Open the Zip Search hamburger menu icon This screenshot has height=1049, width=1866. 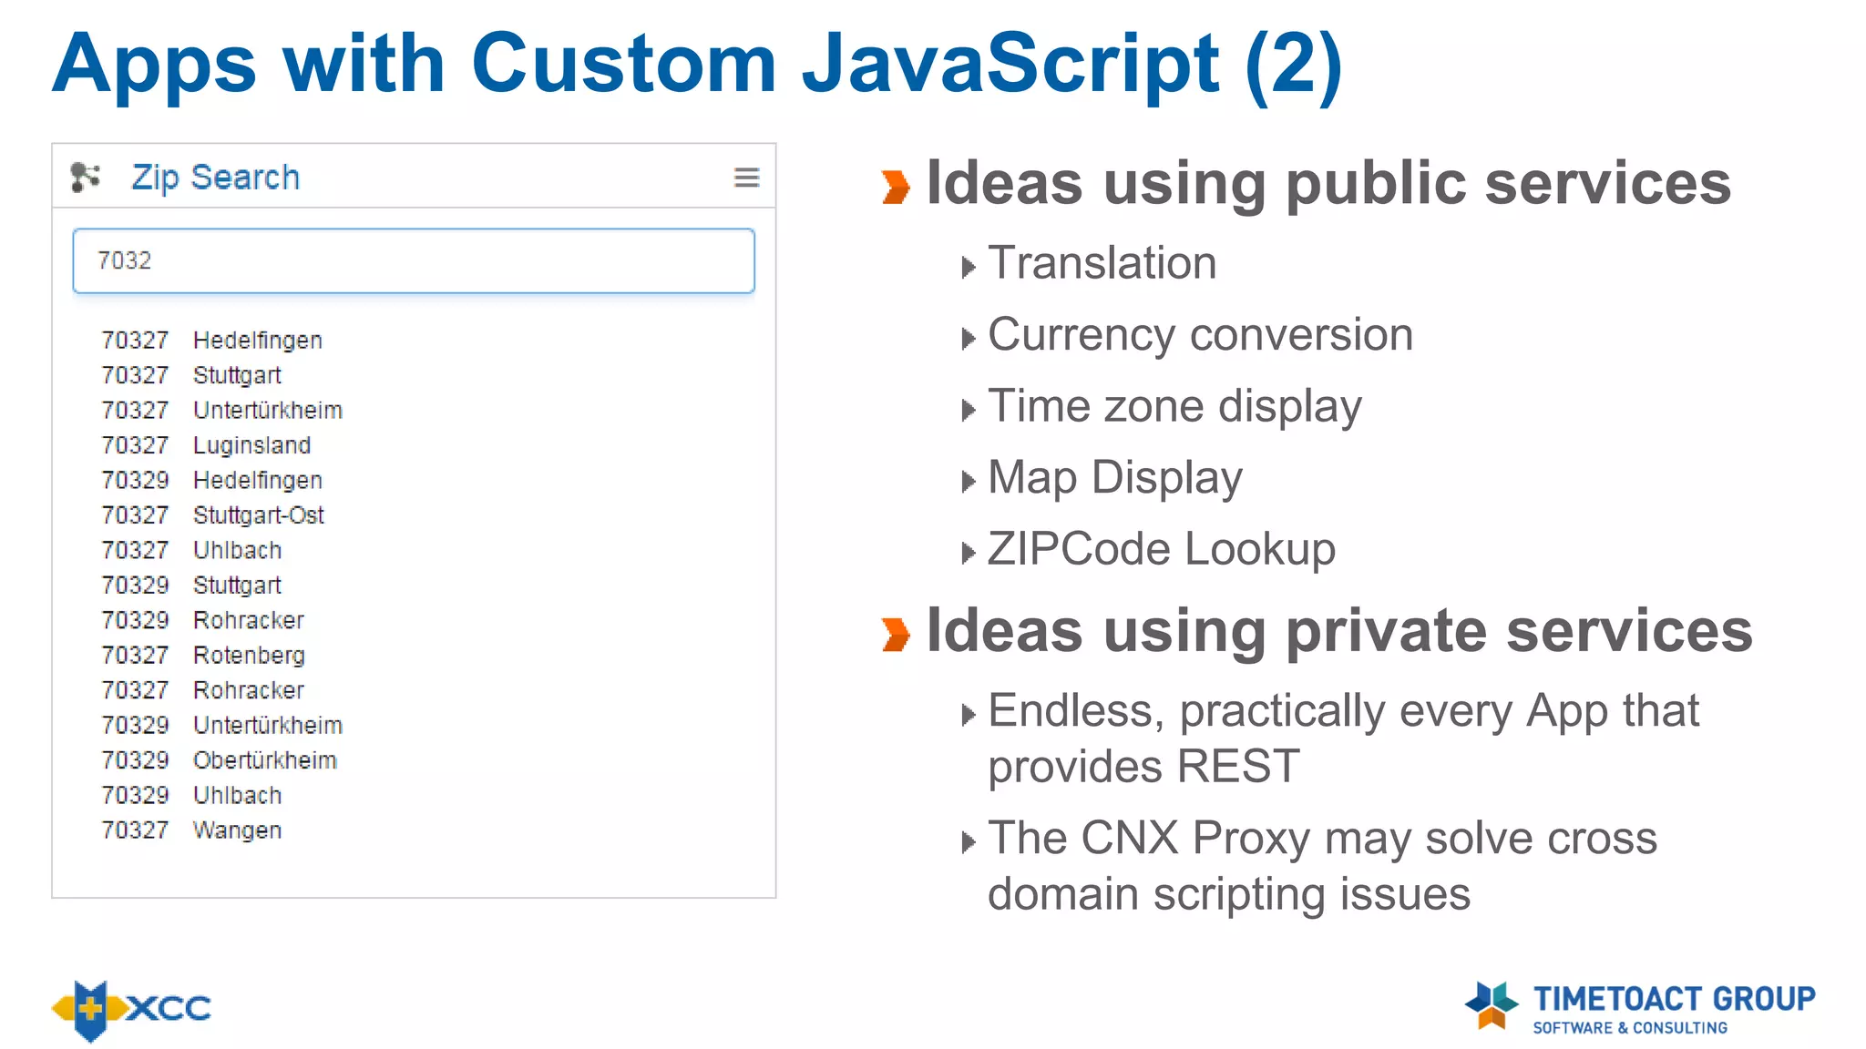pyautogui.click(x=746, y=178)
